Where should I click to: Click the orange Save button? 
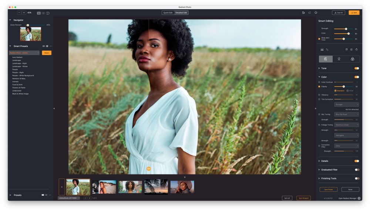click(354, 13)
